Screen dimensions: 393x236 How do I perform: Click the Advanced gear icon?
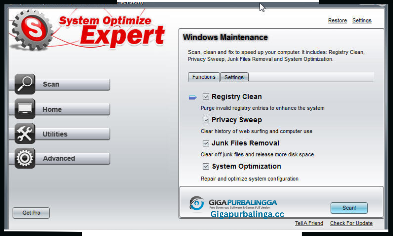pos(25,158)
